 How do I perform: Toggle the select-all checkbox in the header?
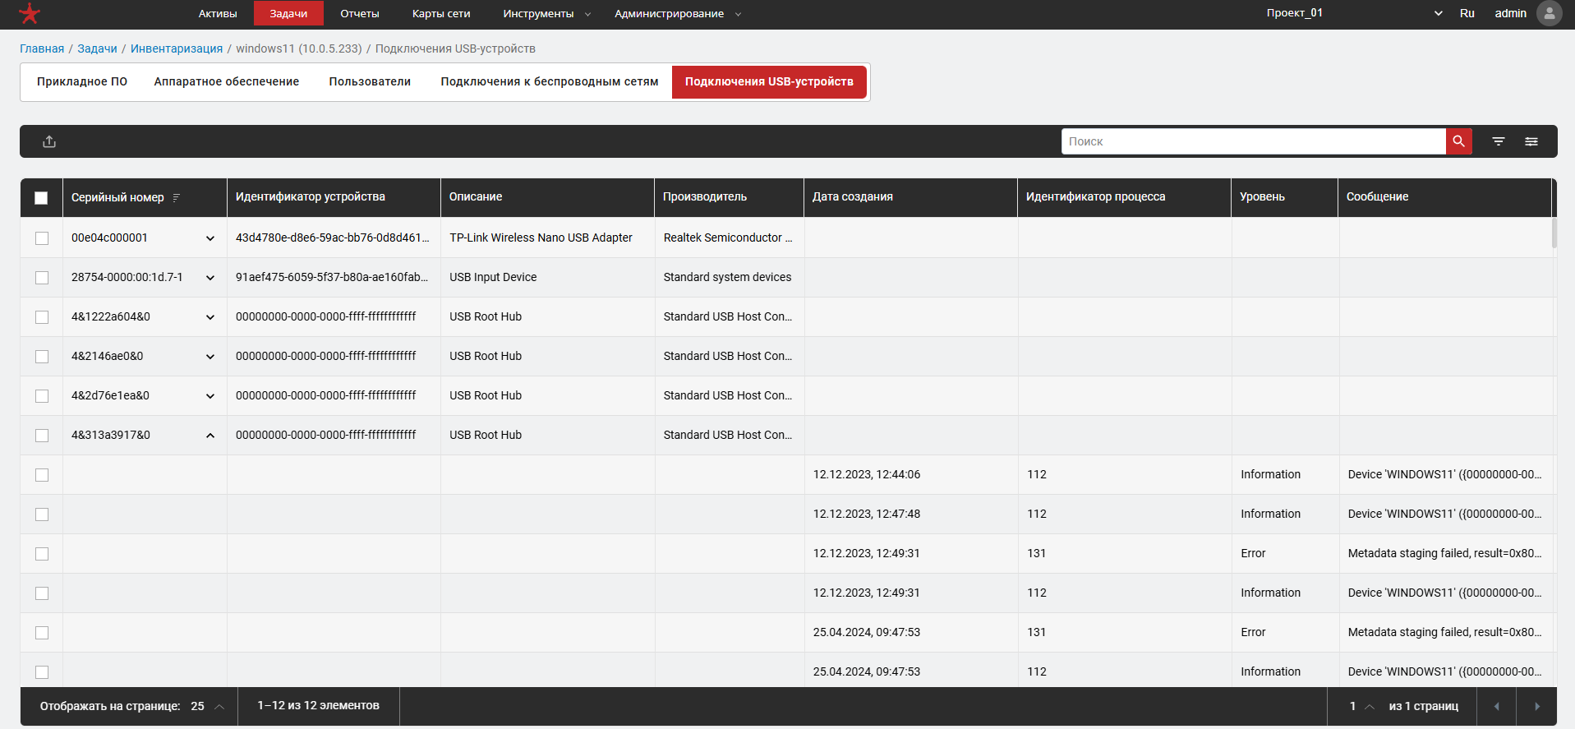pos(41,197)
